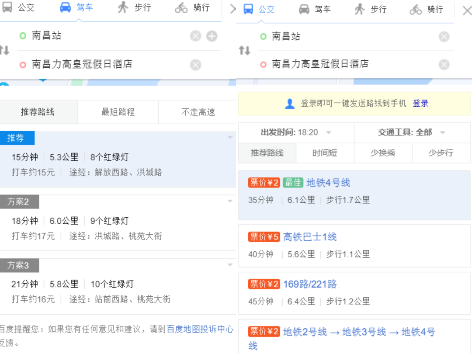Clear 南昌站 origin in right panel

point(444,37)
